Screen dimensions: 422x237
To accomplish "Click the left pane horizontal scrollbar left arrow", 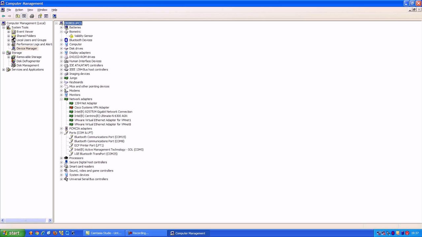I will (3, 220).
